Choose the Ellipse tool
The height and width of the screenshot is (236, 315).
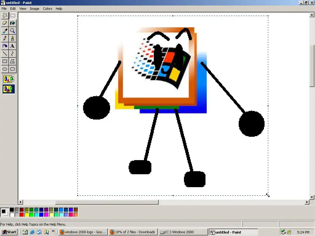coord(5,69)
